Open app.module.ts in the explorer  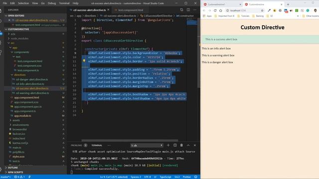[x=22, y=116]
